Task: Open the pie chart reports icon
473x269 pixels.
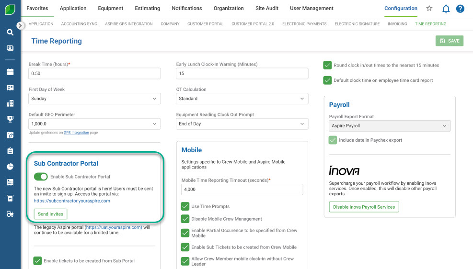Action: tap(10, 167)
